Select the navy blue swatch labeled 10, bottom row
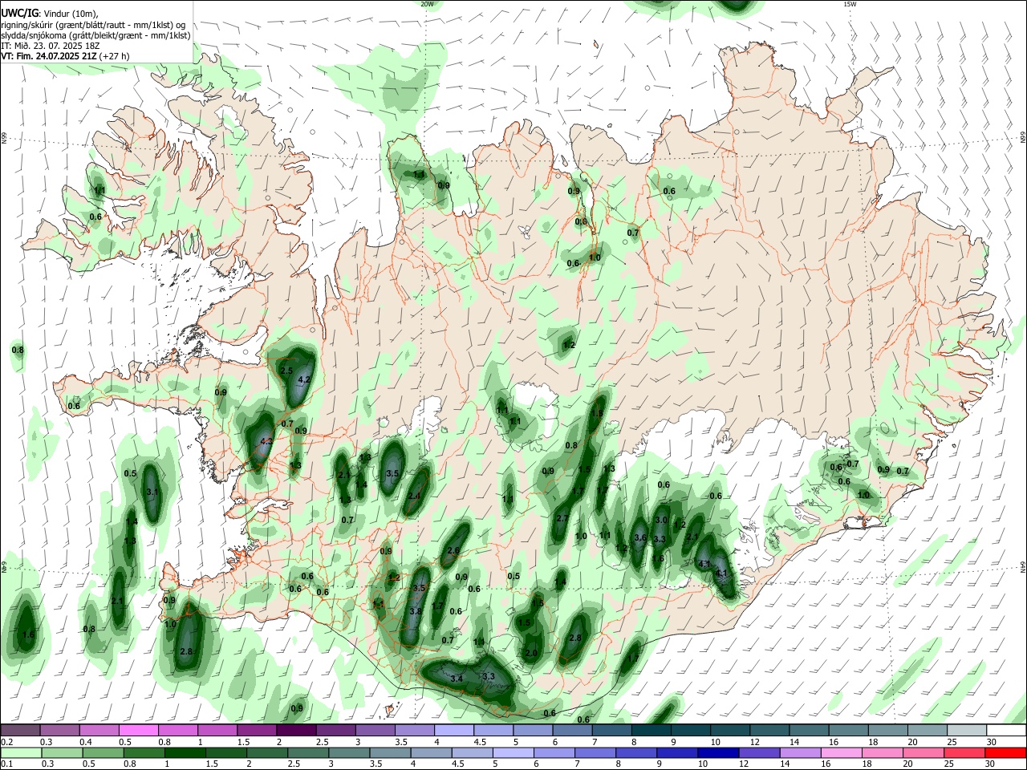Image resolution: width=1027 pixels, height=770 pixels. tap(717, 752)
